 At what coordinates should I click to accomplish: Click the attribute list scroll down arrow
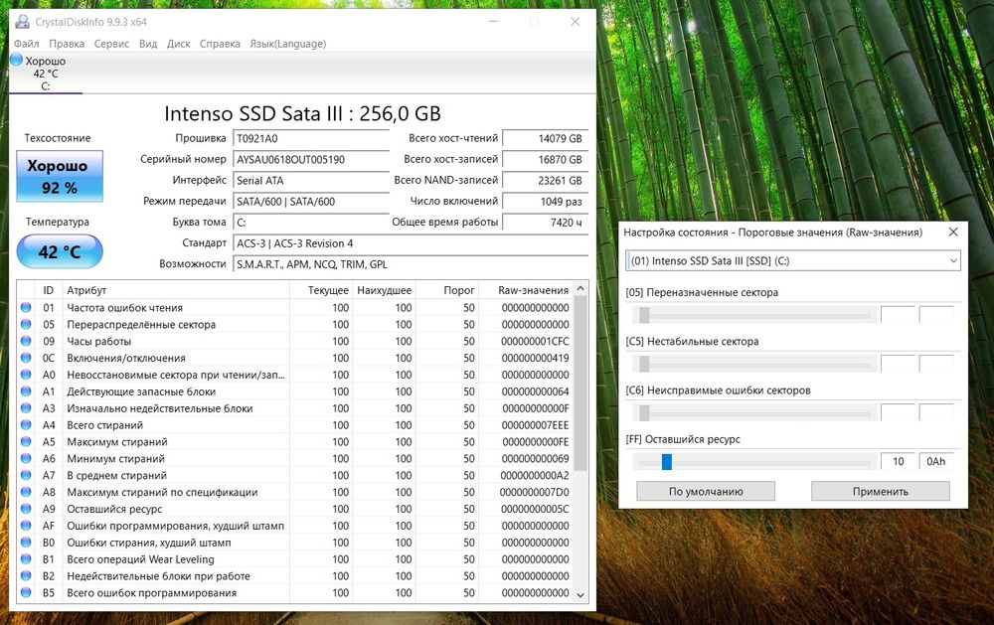pos(580,594)
